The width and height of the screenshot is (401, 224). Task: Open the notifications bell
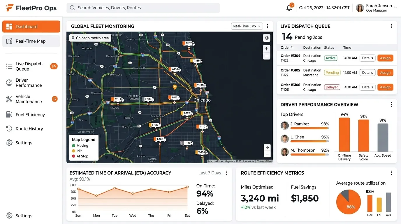tap(289, 8)
